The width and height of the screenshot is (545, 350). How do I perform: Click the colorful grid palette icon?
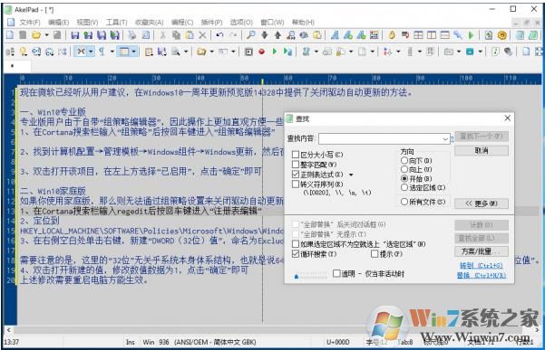point(374,35)
